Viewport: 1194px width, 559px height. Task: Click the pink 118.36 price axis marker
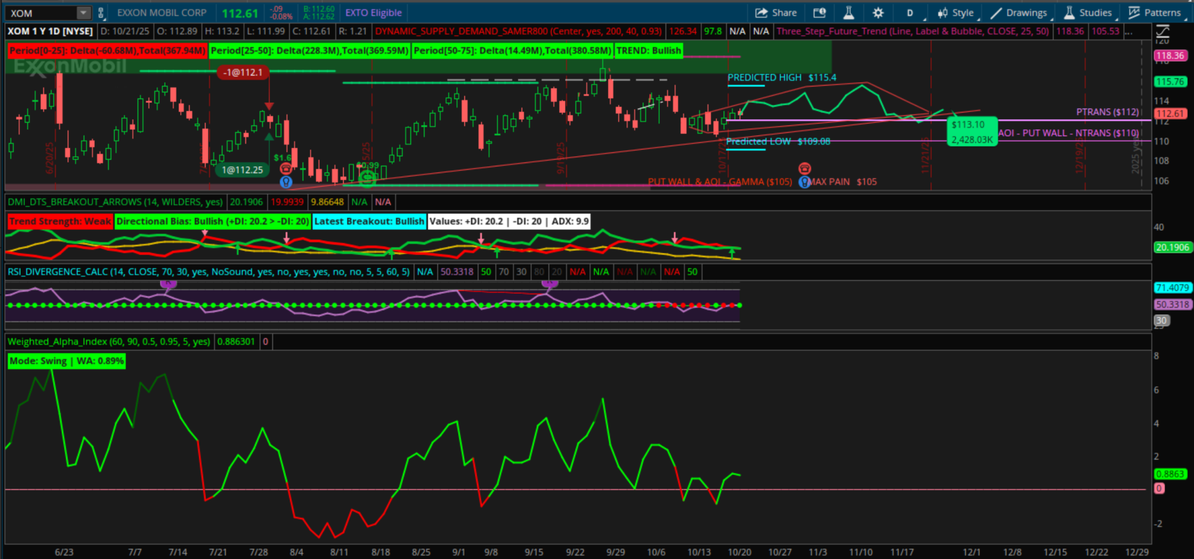(x=1169, y=55)
